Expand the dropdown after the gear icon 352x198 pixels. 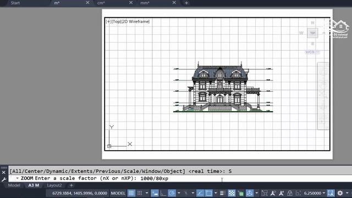pos(347,193)
